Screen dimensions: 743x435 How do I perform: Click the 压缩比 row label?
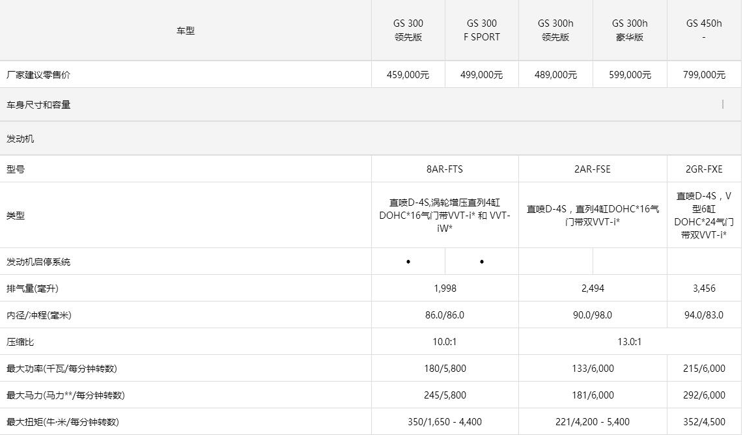pos(20,342)
